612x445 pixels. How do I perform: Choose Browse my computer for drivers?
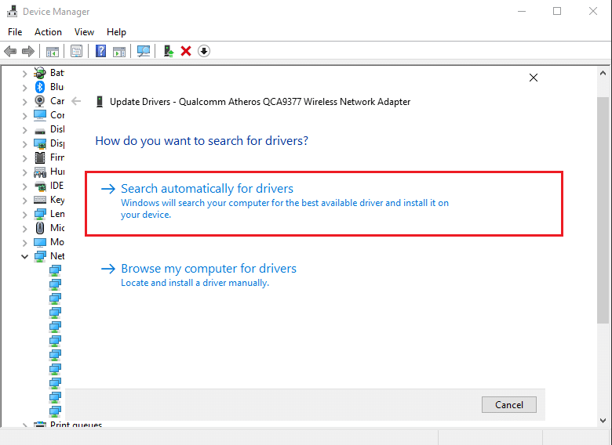[x=209, y=269]
